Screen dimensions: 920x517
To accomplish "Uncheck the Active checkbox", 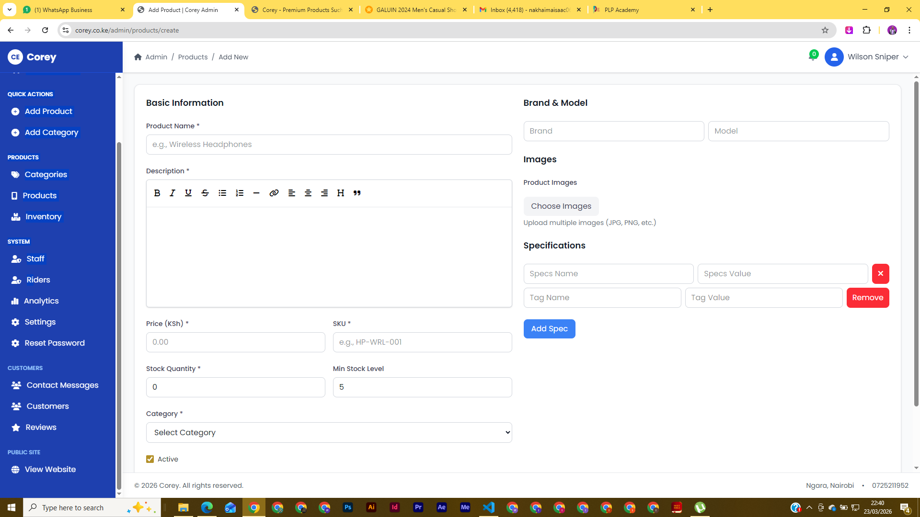I will pos(150,459).
